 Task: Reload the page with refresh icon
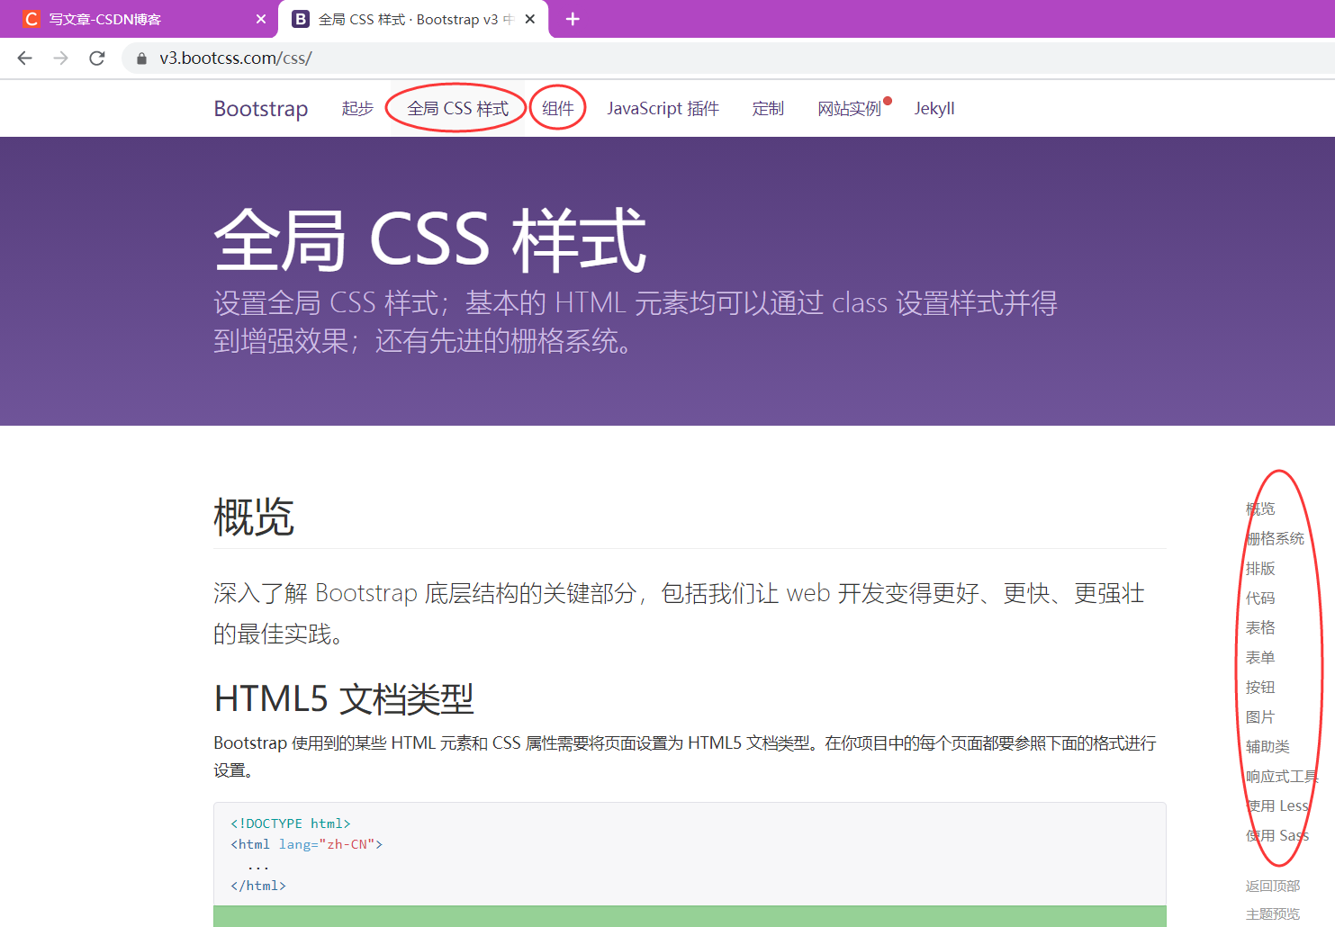tap(97, 58)
